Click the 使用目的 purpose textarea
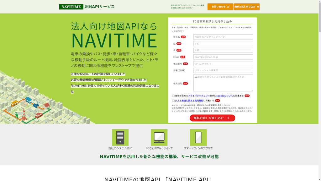321x181 pixels. pos(223,83)
